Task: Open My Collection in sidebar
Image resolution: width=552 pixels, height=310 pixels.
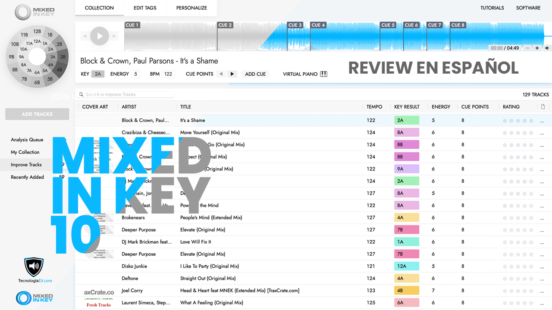Action: (25, 152)
